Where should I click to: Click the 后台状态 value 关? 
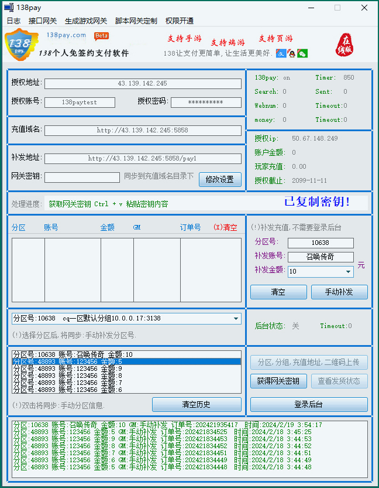click(295, 326)
